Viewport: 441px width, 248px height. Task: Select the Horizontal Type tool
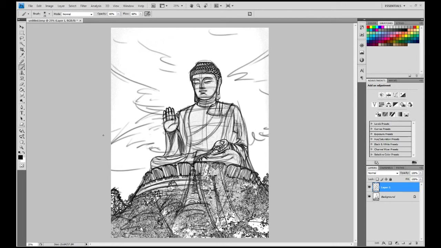[x=22, y=113]
